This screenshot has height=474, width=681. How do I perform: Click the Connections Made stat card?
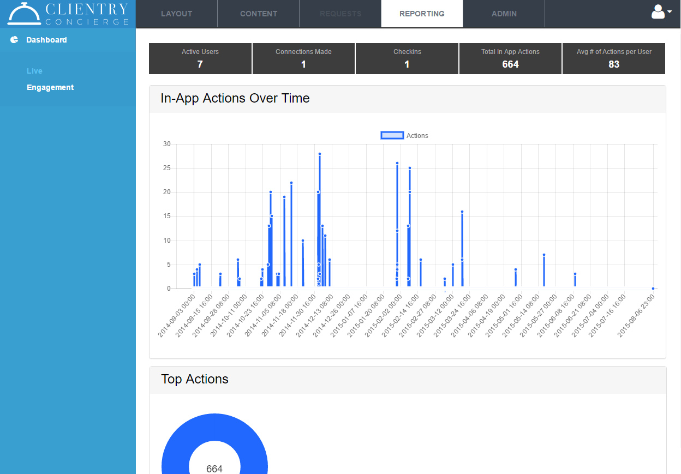tap(303, 58)
